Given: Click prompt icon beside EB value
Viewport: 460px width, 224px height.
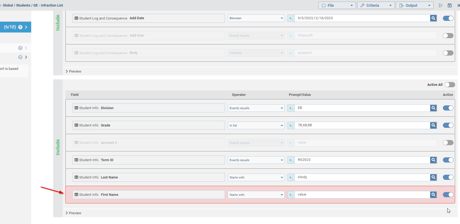Looking at the screenshot, I should [291, 108].
